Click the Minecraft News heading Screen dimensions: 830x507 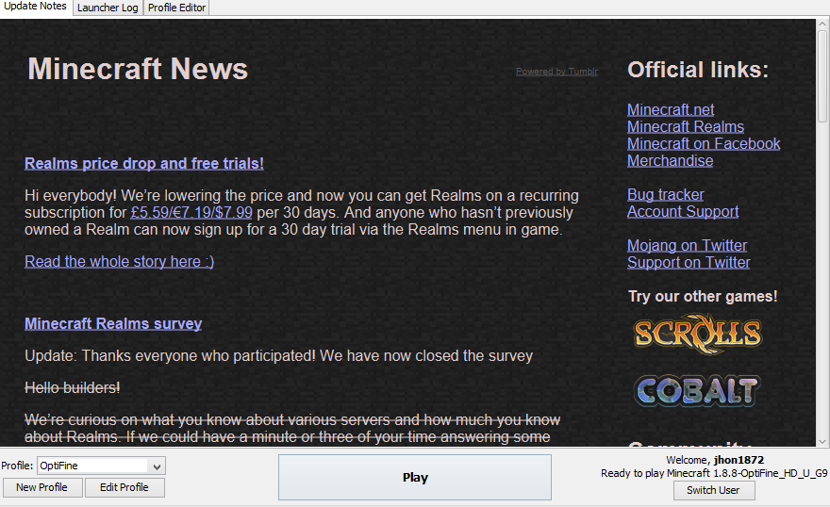[x=138, y=69]
